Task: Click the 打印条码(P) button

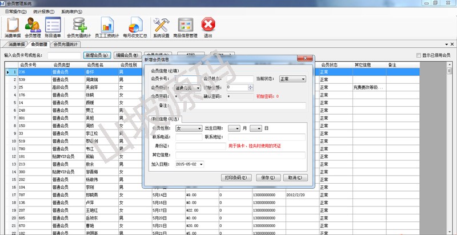Action: pyautogui.click(x=236, y=178)
